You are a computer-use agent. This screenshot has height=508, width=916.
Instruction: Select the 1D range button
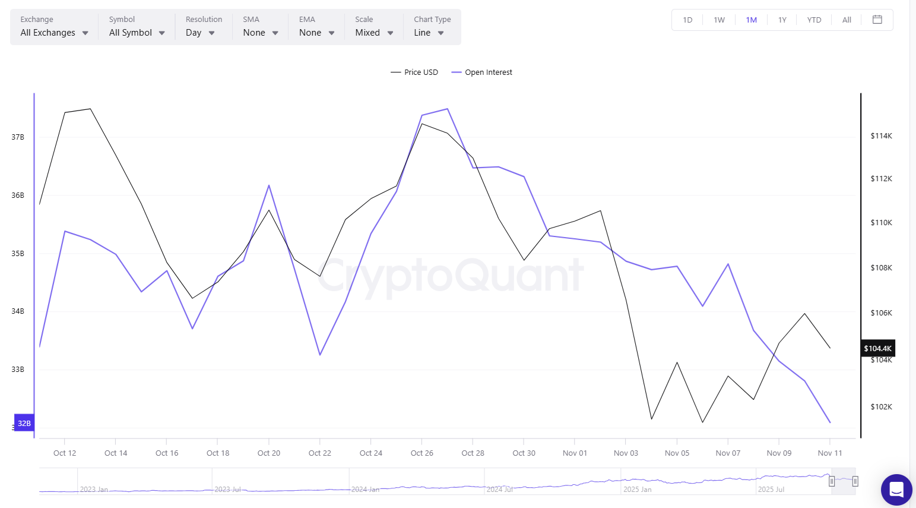click(687, 19)
